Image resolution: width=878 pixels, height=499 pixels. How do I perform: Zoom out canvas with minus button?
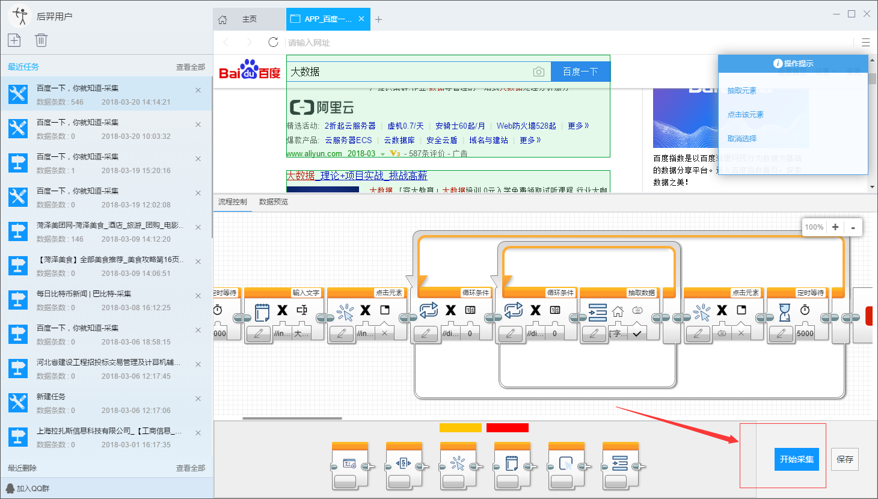tap(853, 227)
